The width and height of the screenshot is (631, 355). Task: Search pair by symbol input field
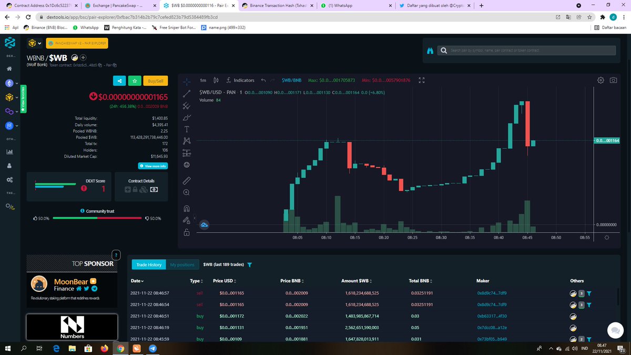coord(526,50)
